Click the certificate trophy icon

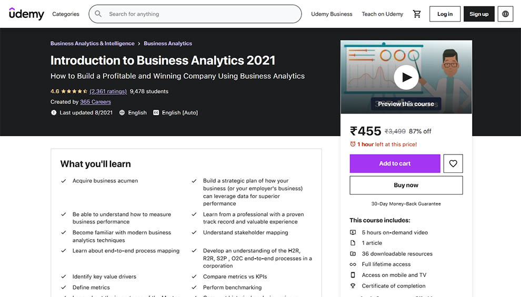pyautogui.click(x=353, y=286)
